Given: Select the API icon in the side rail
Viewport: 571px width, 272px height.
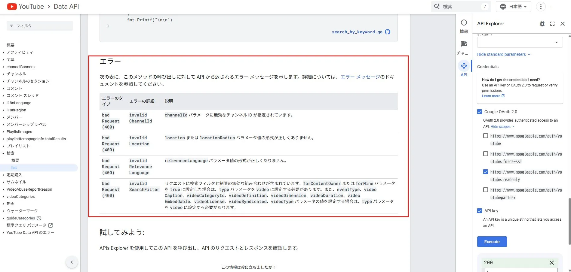Looking at the screenshot, I should (464, 66).
